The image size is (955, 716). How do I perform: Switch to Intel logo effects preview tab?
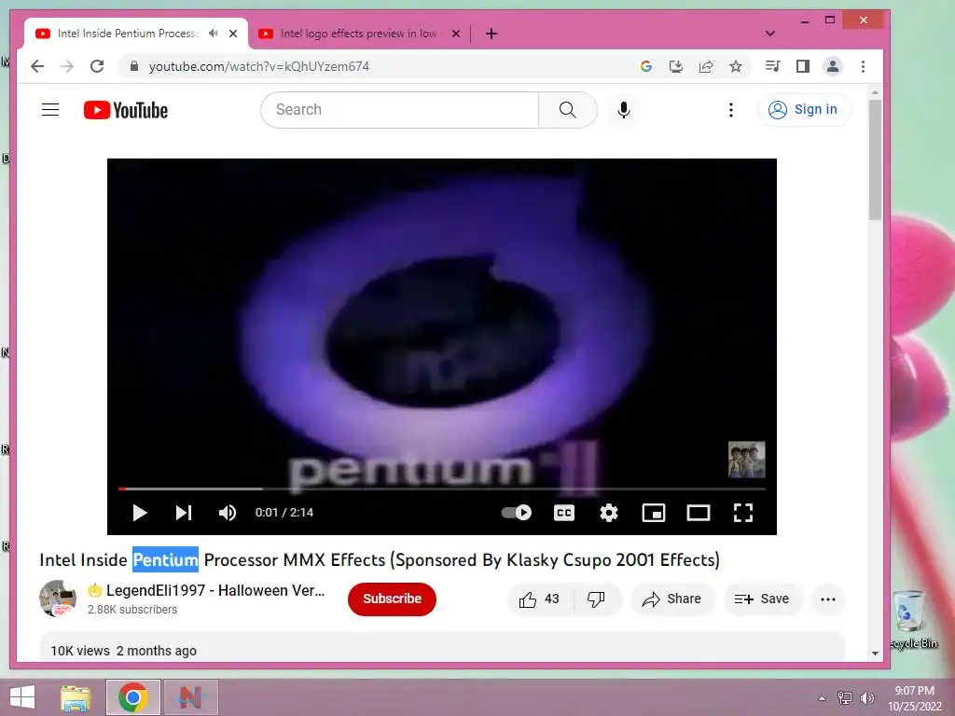point(359,34)
